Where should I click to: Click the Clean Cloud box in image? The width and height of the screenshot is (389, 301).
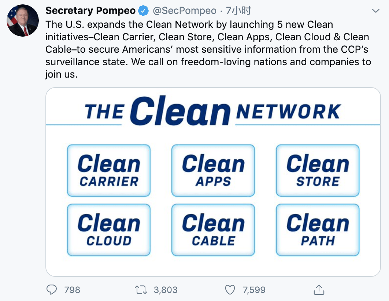coord(109,230)
